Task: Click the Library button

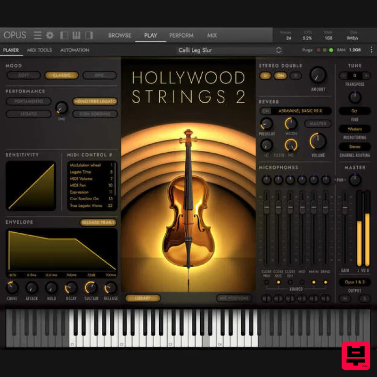Action: click(143, 298)
